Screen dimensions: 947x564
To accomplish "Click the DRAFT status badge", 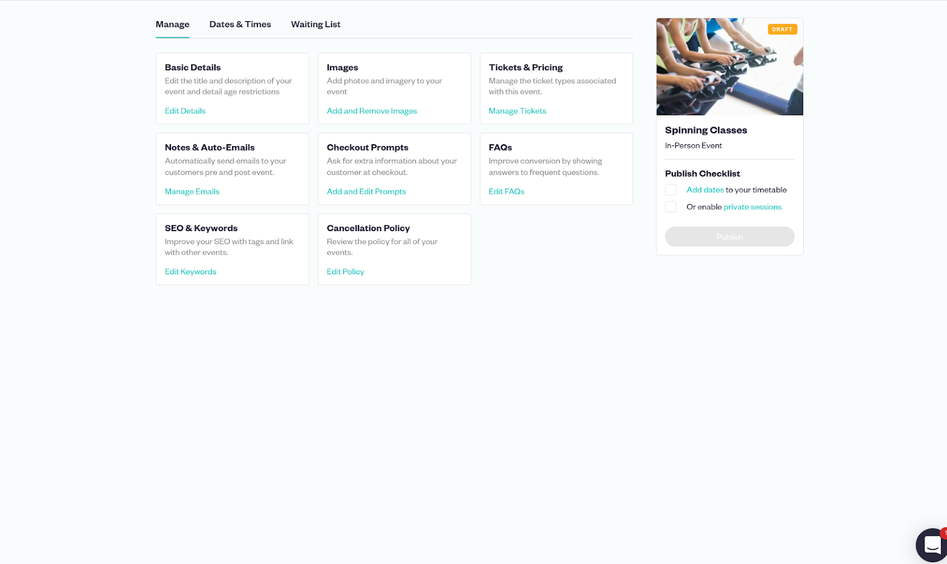I will tap(782, 28).
